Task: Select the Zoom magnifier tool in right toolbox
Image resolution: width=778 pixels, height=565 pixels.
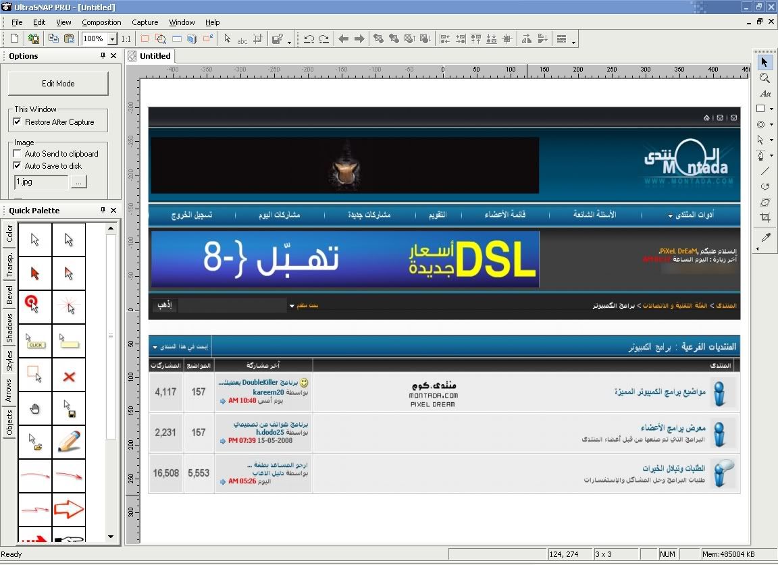Action: point(764,78)
